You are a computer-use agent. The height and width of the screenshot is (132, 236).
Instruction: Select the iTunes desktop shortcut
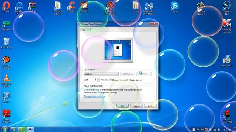(6, 97)
